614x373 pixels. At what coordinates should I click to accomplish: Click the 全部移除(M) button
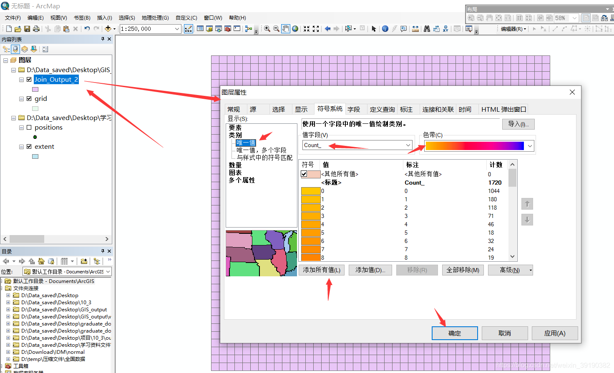pos(463,270)
